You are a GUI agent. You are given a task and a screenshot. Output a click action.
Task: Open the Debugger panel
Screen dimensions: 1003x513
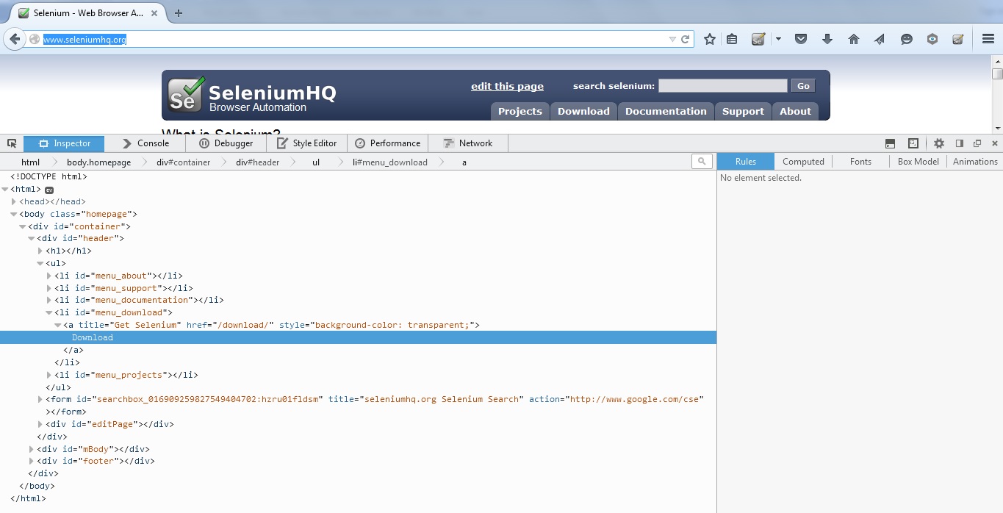[226, 143]
